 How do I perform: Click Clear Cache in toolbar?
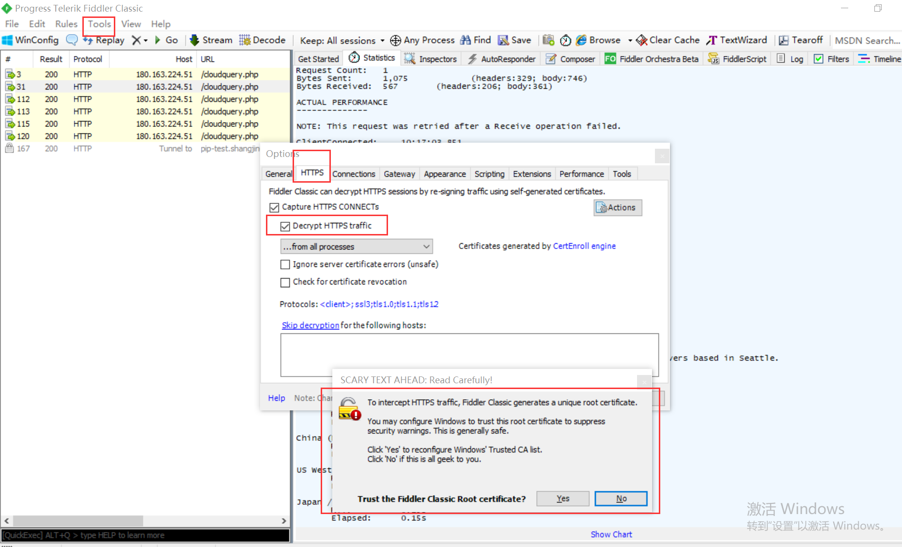click(x=668, y=40)
